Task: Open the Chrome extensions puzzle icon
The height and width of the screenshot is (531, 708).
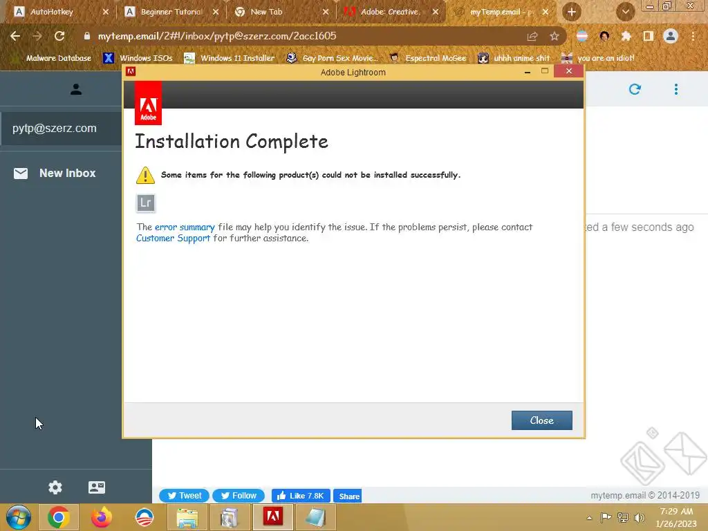Action: [626, 36]
